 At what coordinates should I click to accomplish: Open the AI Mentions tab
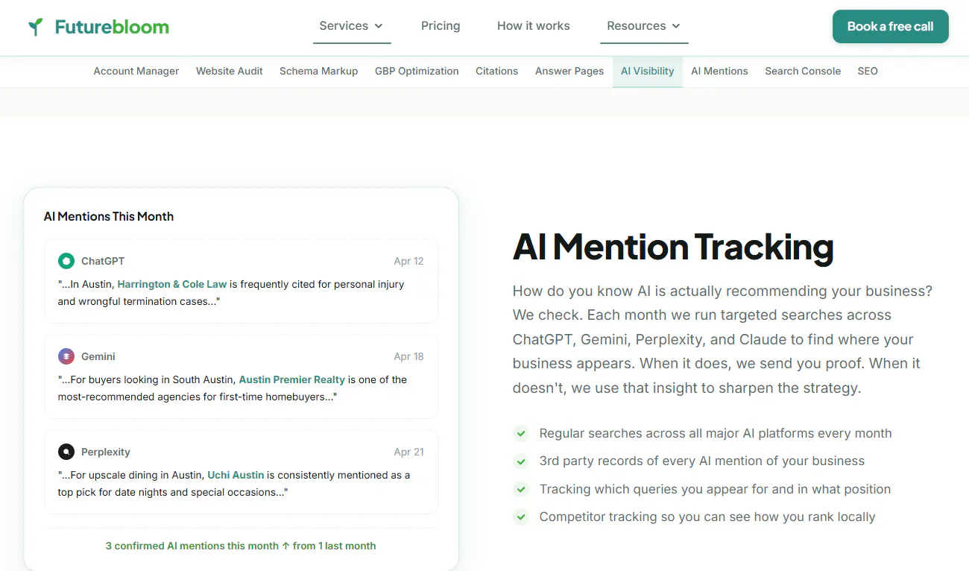(x=719, y=72)
